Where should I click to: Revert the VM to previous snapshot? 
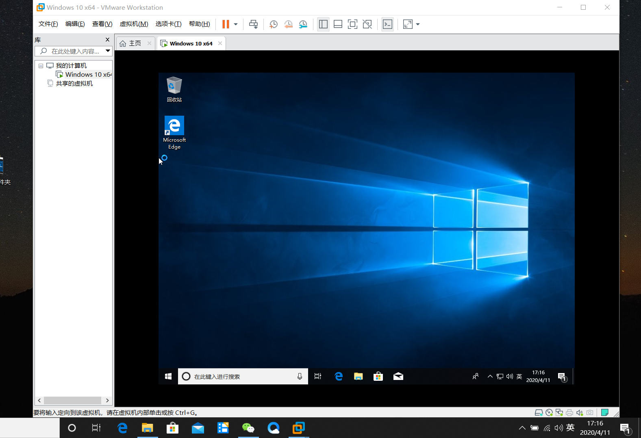click(288, 24)
